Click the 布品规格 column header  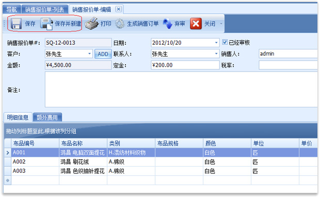tap(179, 144)
